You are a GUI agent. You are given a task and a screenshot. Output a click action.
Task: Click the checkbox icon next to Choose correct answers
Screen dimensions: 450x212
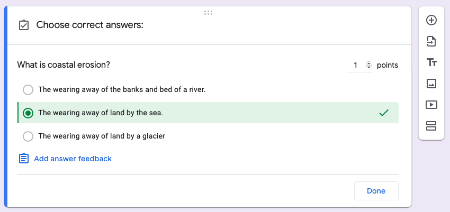(24, 25)
